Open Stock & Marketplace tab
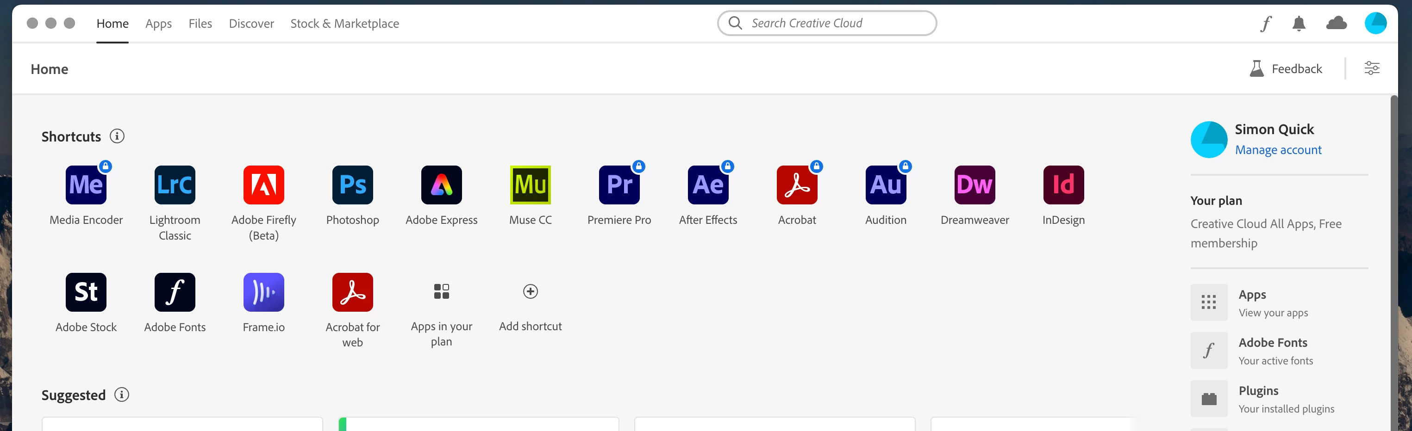This screenshot has width=1412, height=431. (x=344, y=24)
